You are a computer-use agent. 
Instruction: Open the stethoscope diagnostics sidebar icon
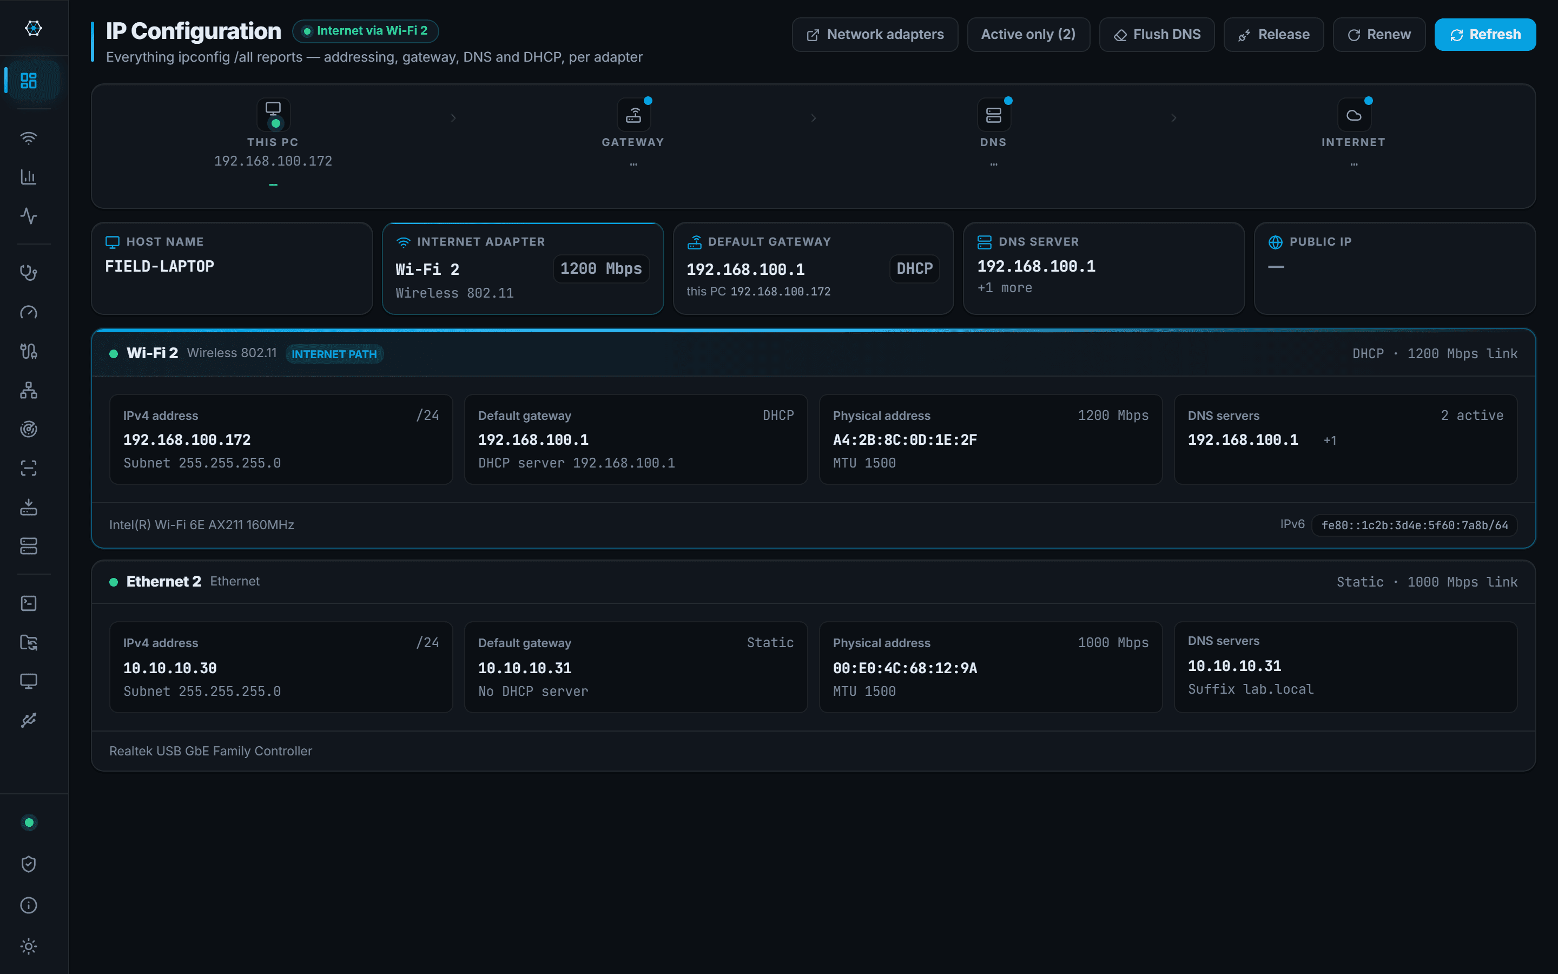[x=29, y=273]
